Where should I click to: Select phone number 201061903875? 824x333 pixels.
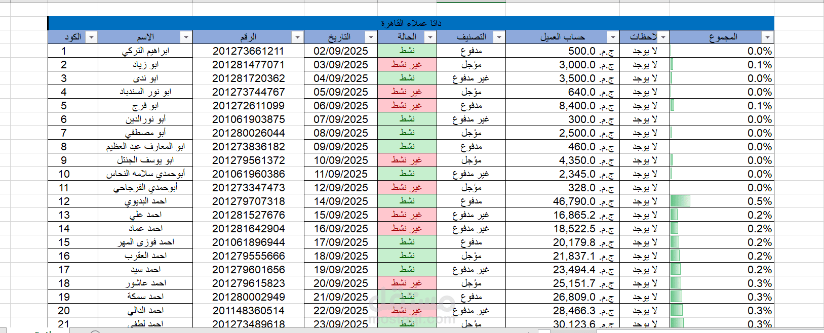coord(248,119)
